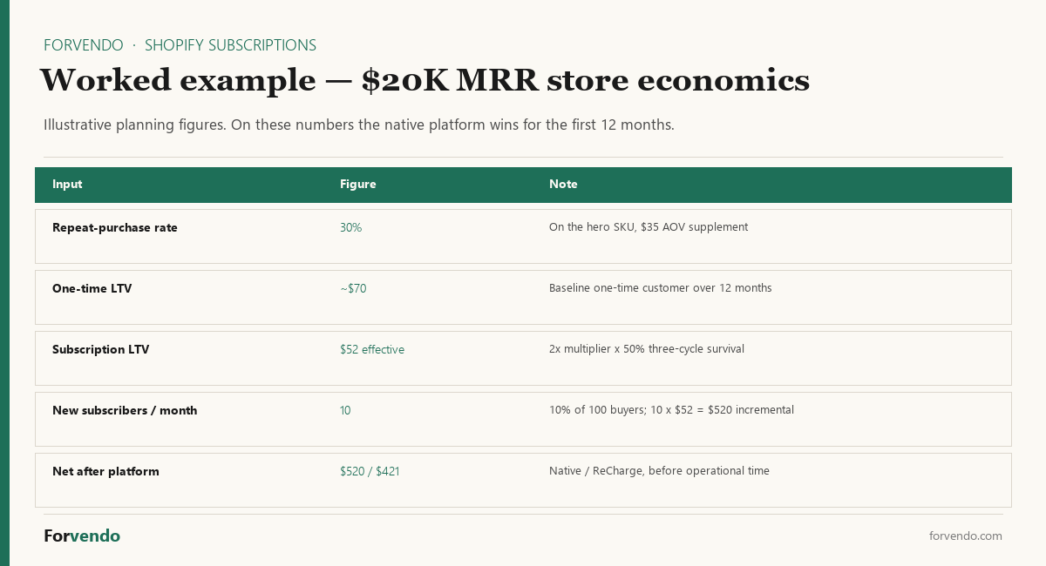Select the 'One-time LTV' row label
The width and height of the screenshot is (1046, 566).
[x=92, y=288]
